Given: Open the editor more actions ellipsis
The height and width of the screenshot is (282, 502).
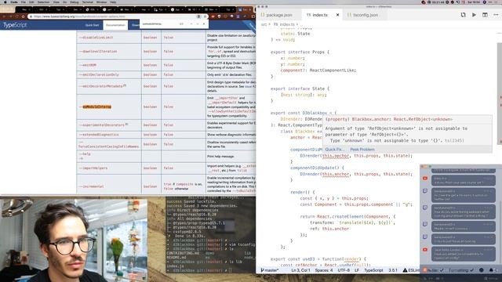Looking at the screenshot, I should coord(496,15).
